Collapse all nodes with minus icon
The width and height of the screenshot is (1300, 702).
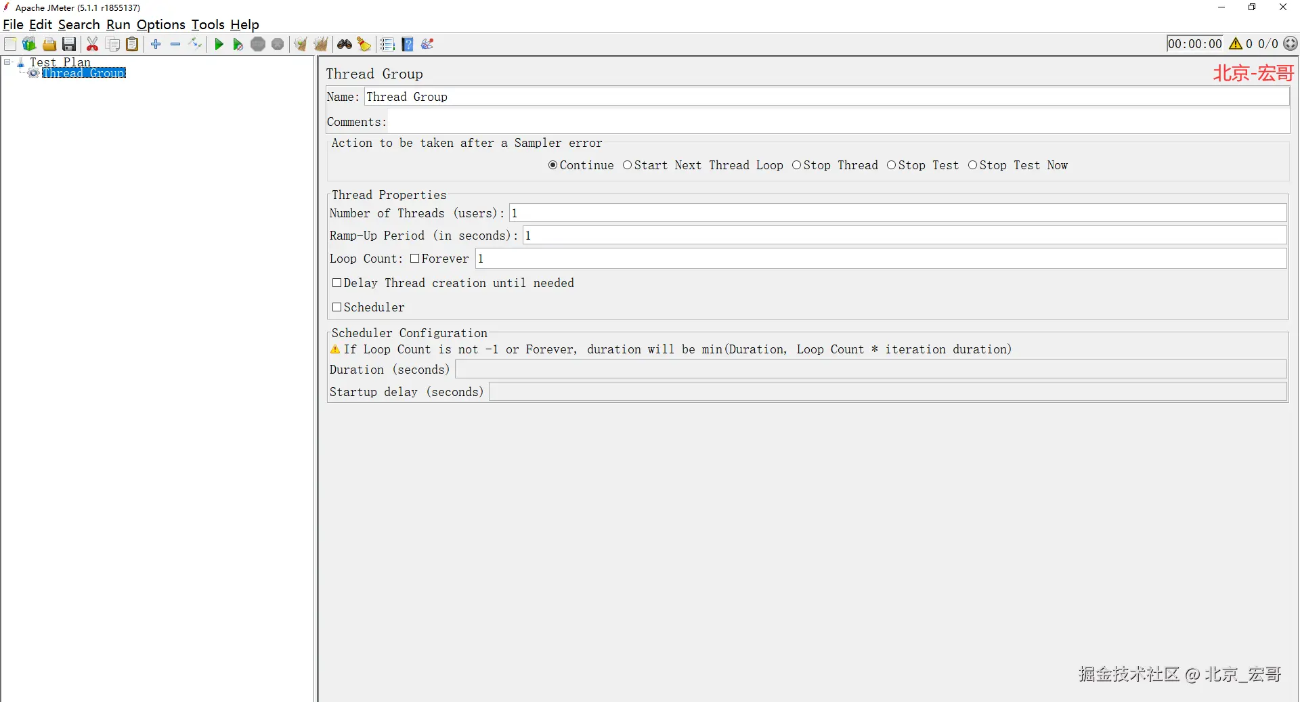(175, 44)
